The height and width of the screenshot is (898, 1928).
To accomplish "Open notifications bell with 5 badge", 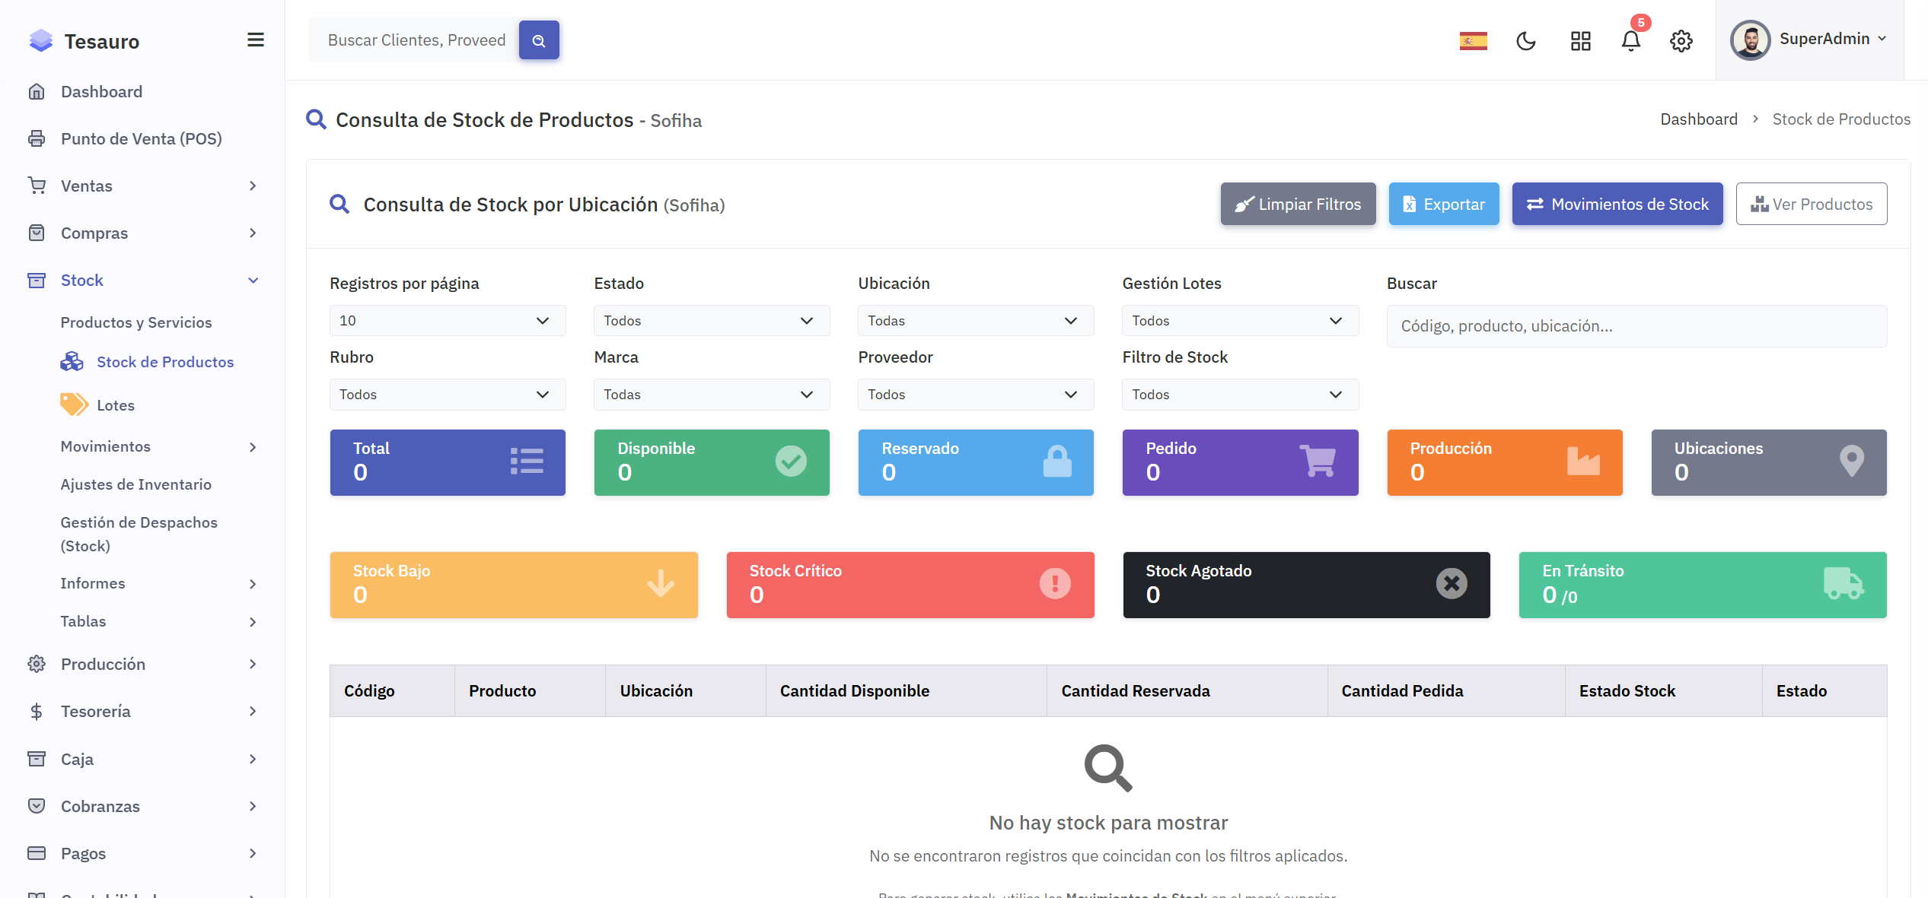I will pos(1630,40).
